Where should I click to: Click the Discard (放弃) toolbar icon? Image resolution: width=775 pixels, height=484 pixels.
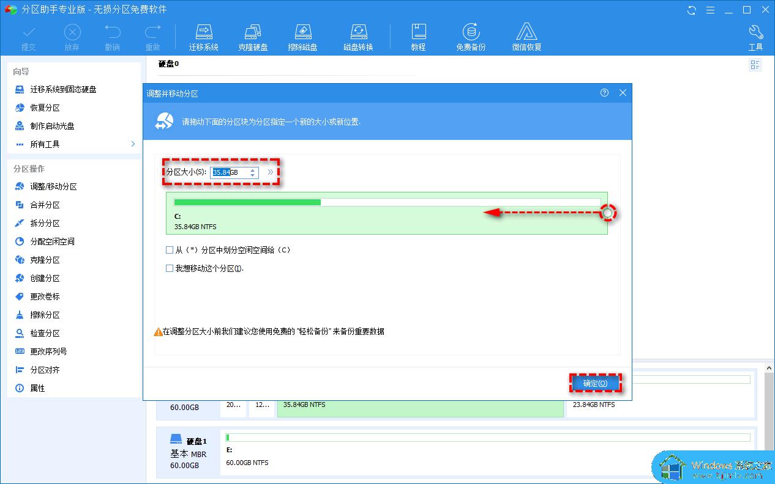72,37
